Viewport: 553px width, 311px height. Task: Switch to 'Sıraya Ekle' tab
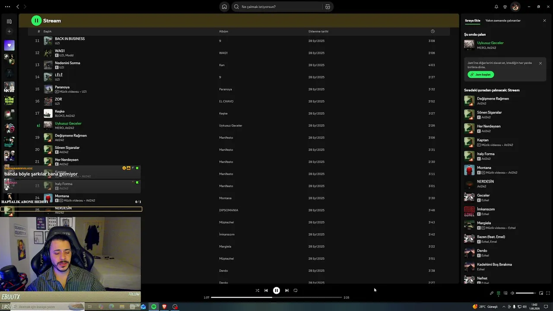coord(472,20)
